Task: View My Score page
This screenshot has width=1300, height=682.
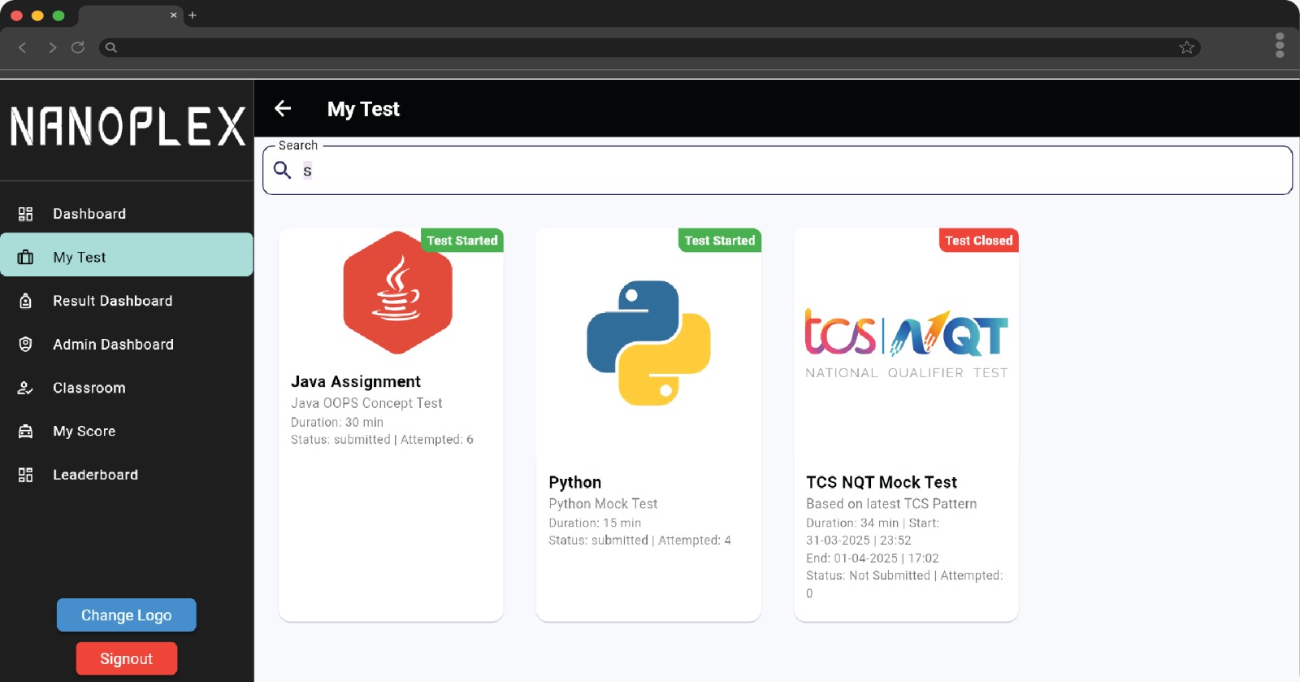Action: point(127,431)
